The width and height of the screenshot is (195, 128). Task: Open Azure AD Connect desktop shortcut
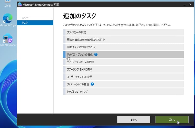[8, 40]
